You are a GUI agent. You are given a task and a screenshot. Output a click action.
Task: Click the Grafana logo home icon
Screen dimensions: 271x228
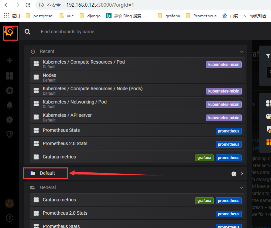pos(9,32)
